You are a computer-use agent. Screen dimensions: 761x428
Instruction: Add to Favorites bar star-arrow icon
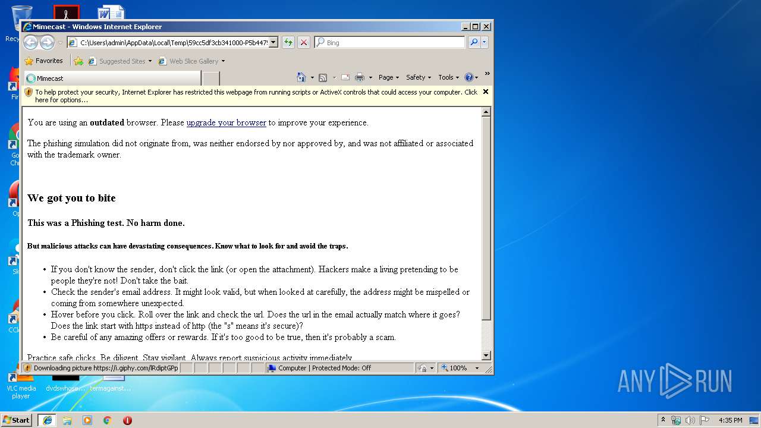(x=78, y=61)
